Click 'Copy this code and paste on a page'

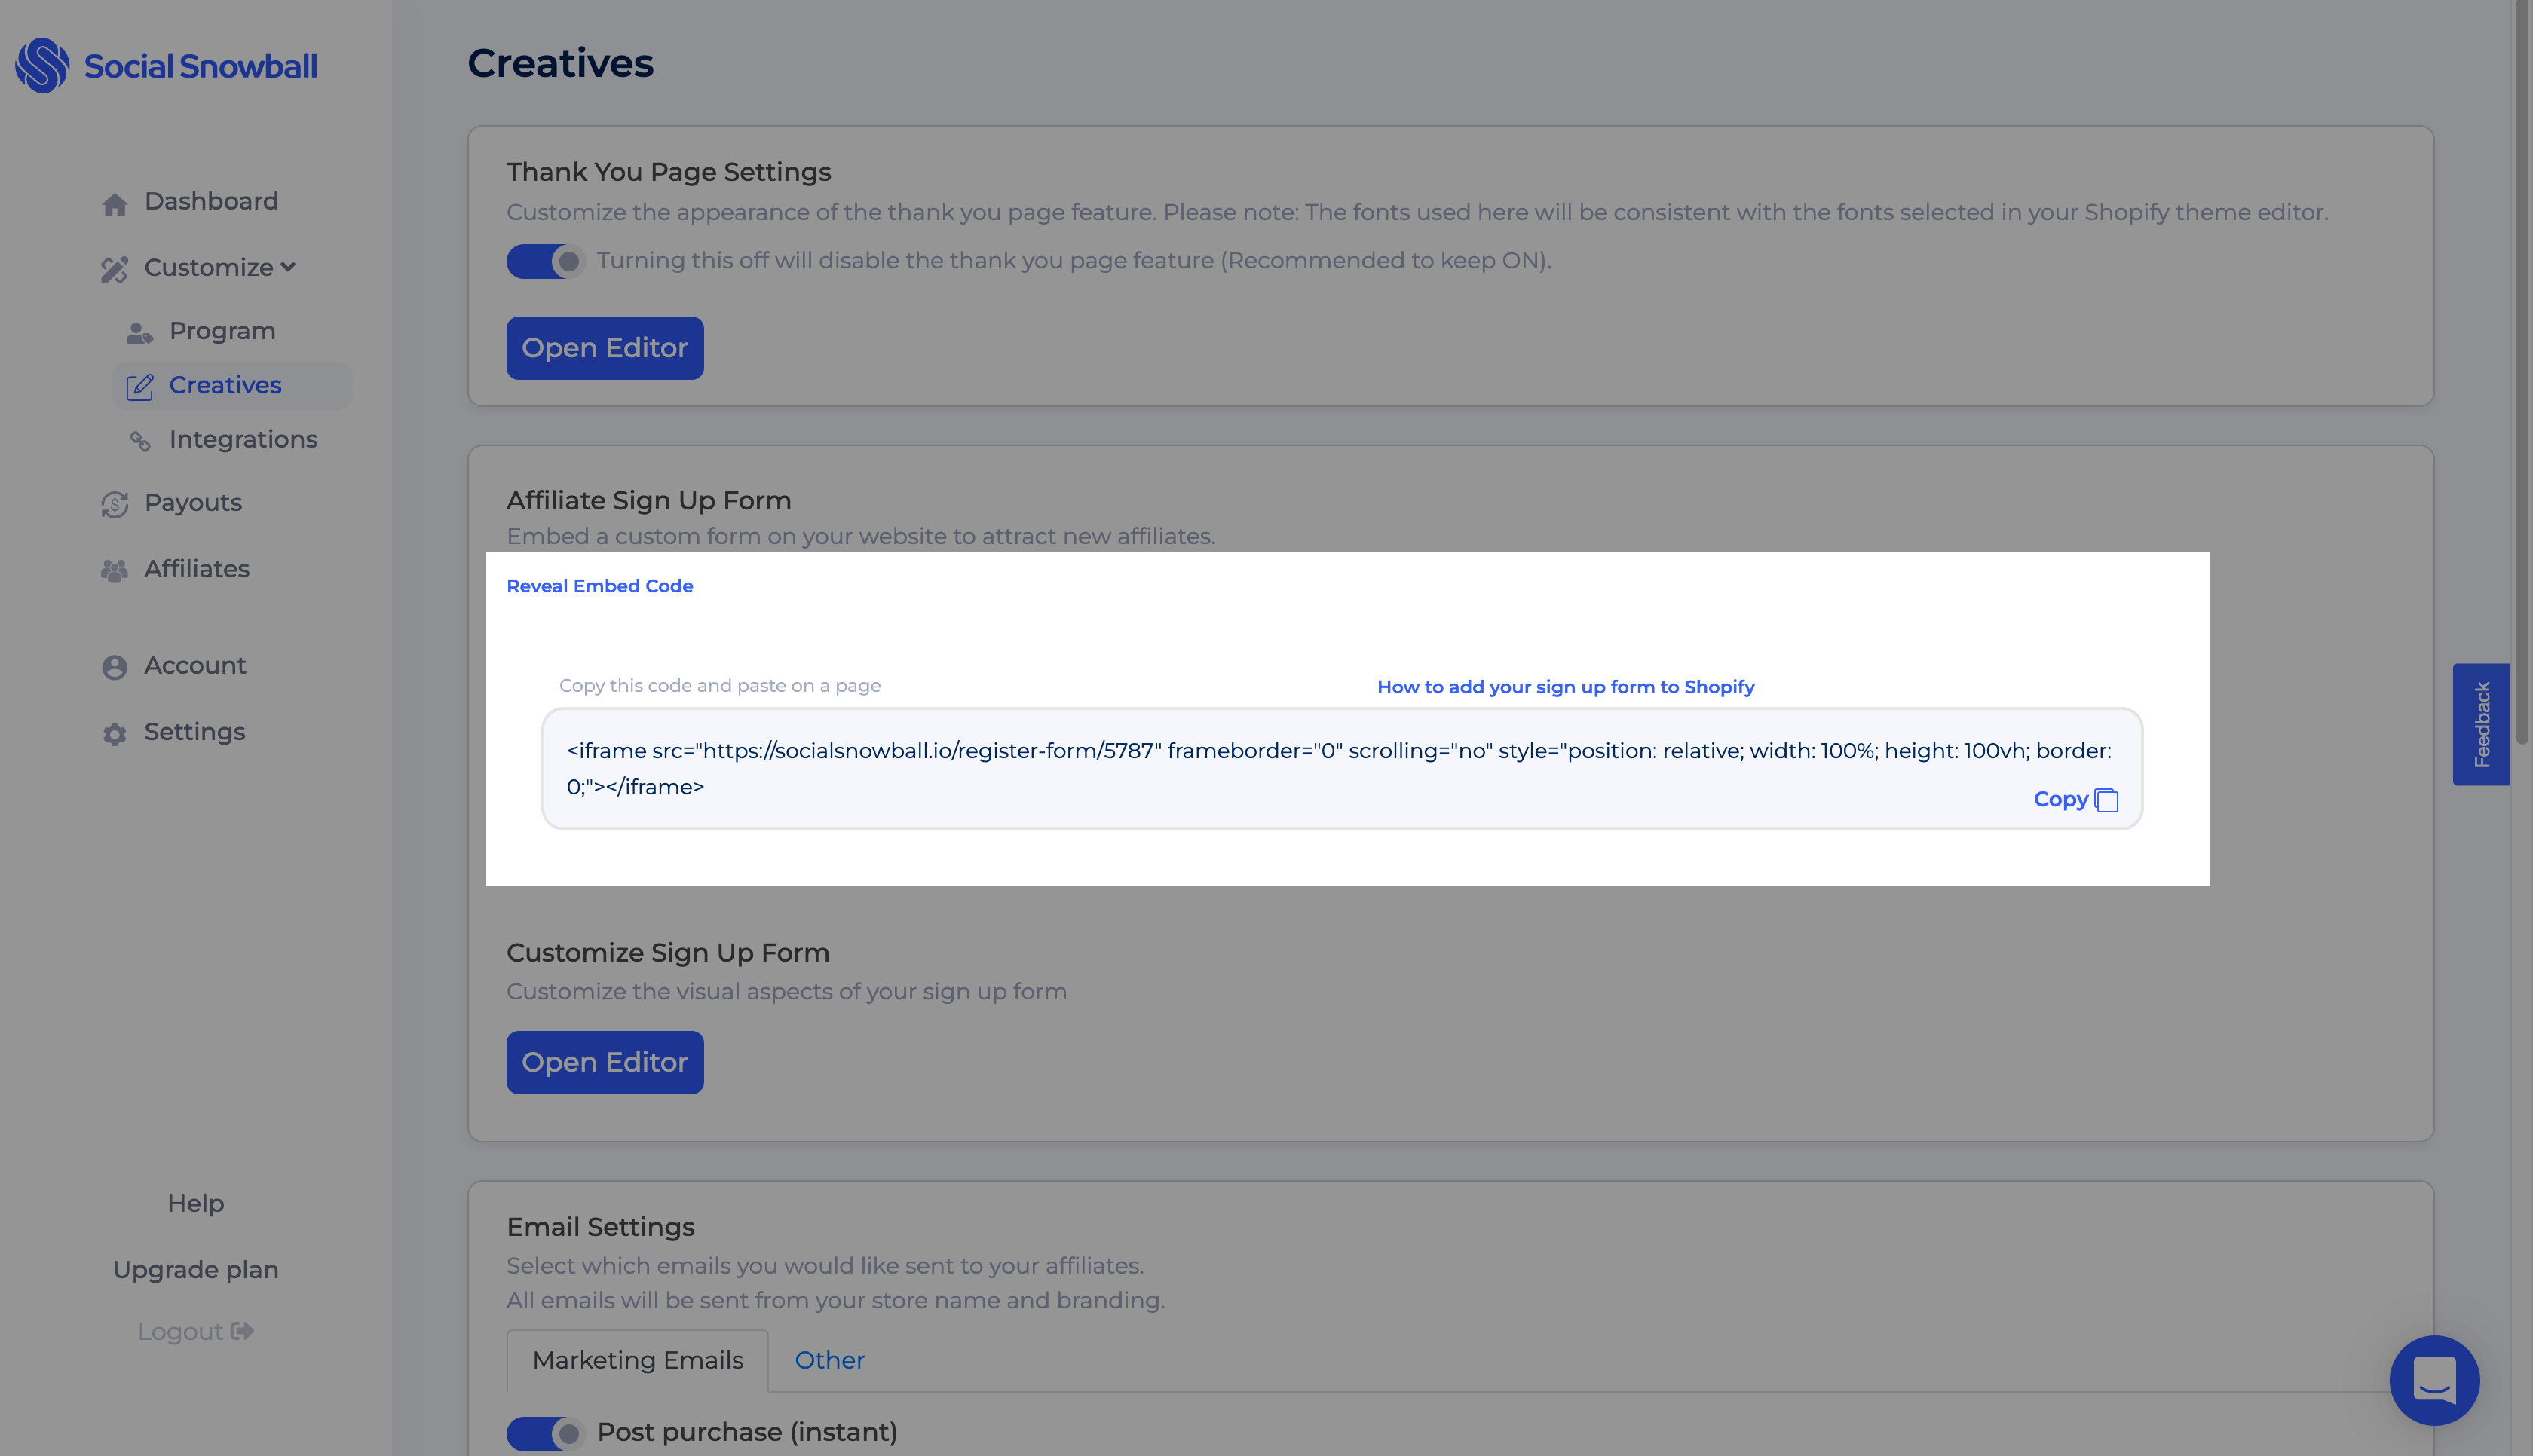pos(720,685)
